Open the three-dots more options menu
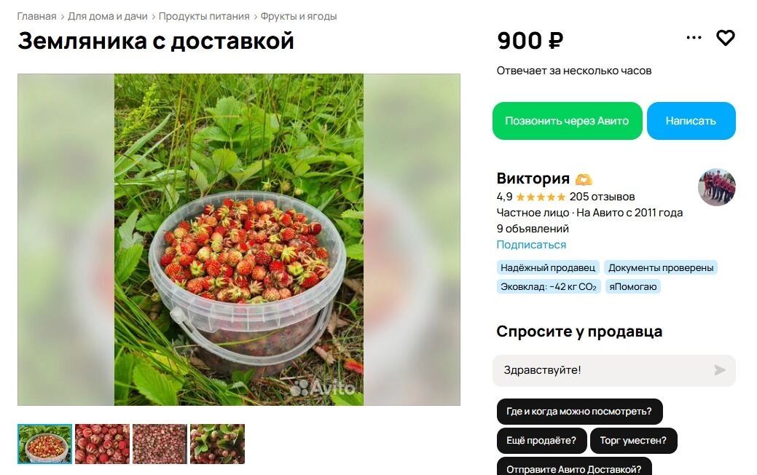This screenshot has width=757, height=475. tap(694, 38)
